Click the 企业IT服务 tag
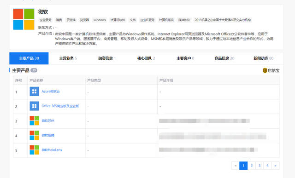295x178 pixels. 147,20
